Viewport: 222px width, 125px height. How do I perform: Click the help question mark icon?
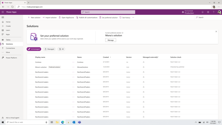tap(213, 12)
